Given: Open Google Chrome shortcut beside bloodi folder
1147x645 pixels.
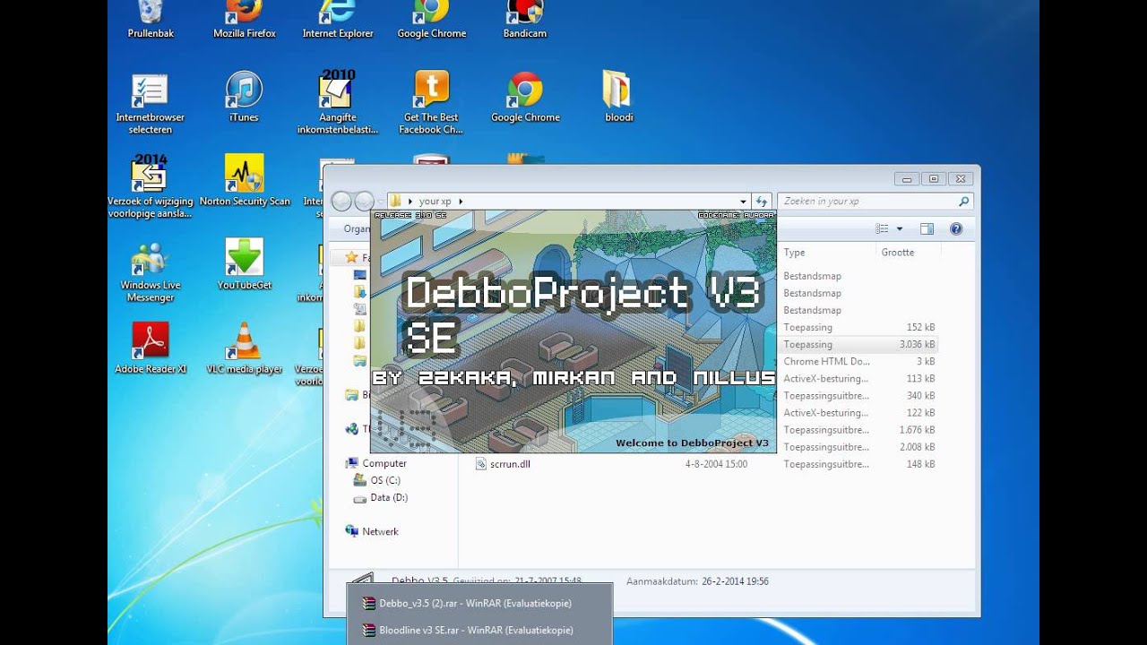Looking at the screenshot, I should [525, 98].
